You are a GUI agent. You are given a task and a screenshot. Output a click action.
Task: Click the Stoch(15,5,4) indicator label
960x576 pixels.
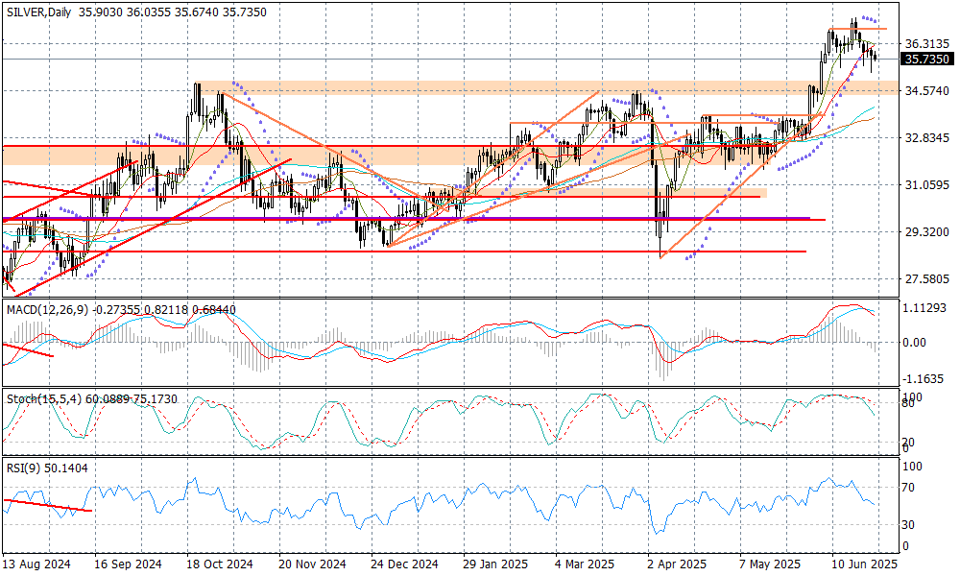pyautogui.click(x=46, y=398)
